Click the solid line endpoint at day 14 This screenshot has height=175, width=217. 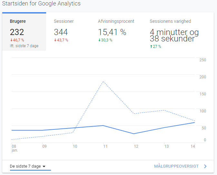click(x=194, y=122)
